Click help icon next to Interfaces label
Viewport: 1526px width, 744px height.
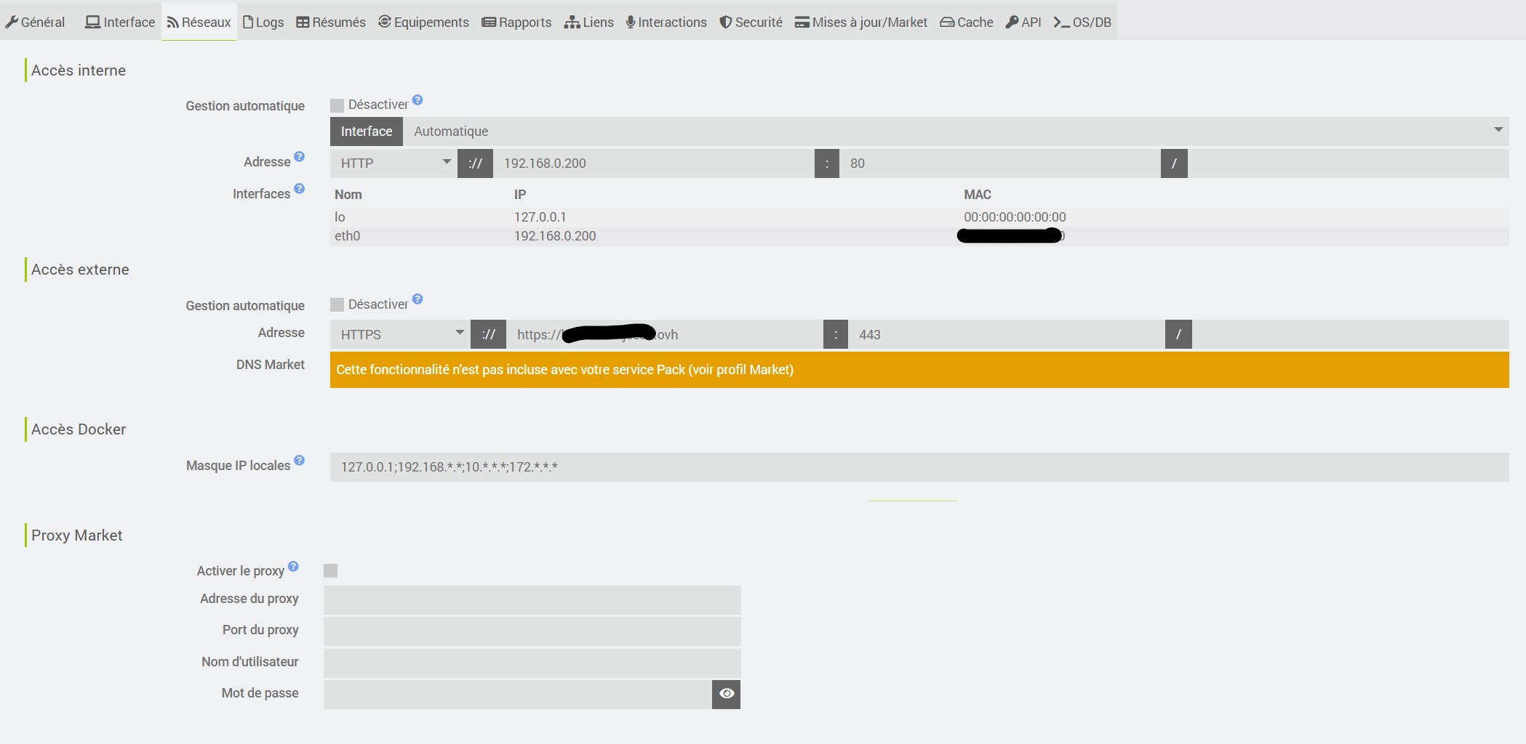(x=299, y=189)
